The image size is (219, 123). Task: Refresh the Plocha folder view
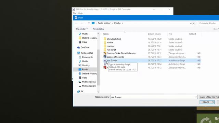tap(194, 23)
